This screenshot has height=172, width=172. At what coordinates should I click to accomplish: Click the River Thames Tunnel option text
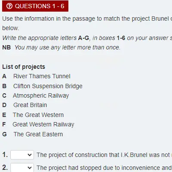pos(42,76)
